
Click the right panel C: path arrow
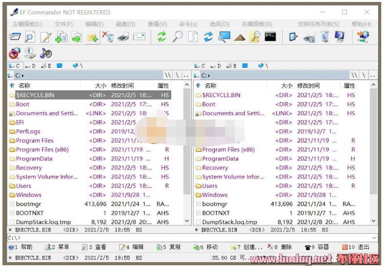coord(209,76)
